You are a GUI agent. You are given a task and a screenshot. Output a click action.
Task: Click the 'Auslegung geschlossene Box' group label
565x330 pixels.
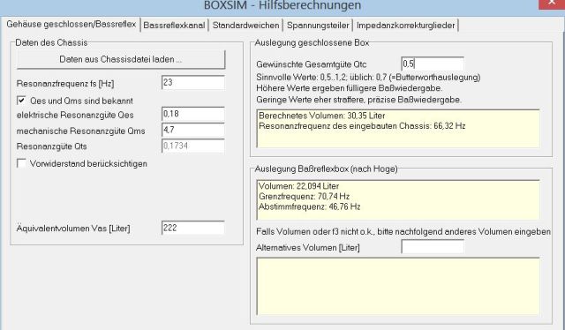click(x=312, y=42)
